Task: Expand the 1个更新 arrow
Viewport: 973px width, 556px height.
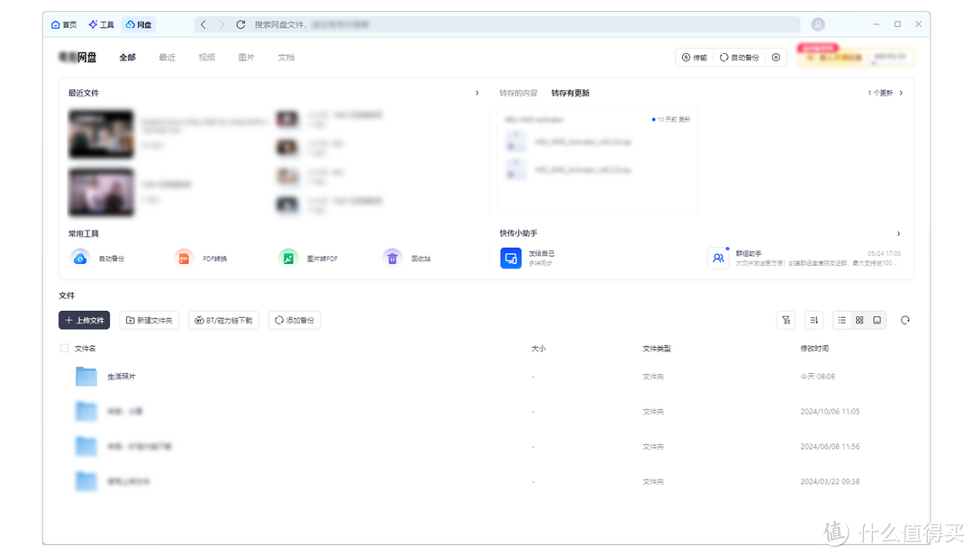Action: pos(901,93)
